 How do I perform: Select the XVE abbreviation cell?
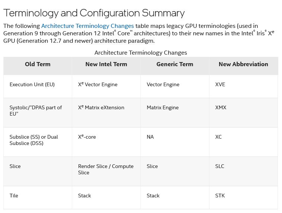[x=220, y=85]
